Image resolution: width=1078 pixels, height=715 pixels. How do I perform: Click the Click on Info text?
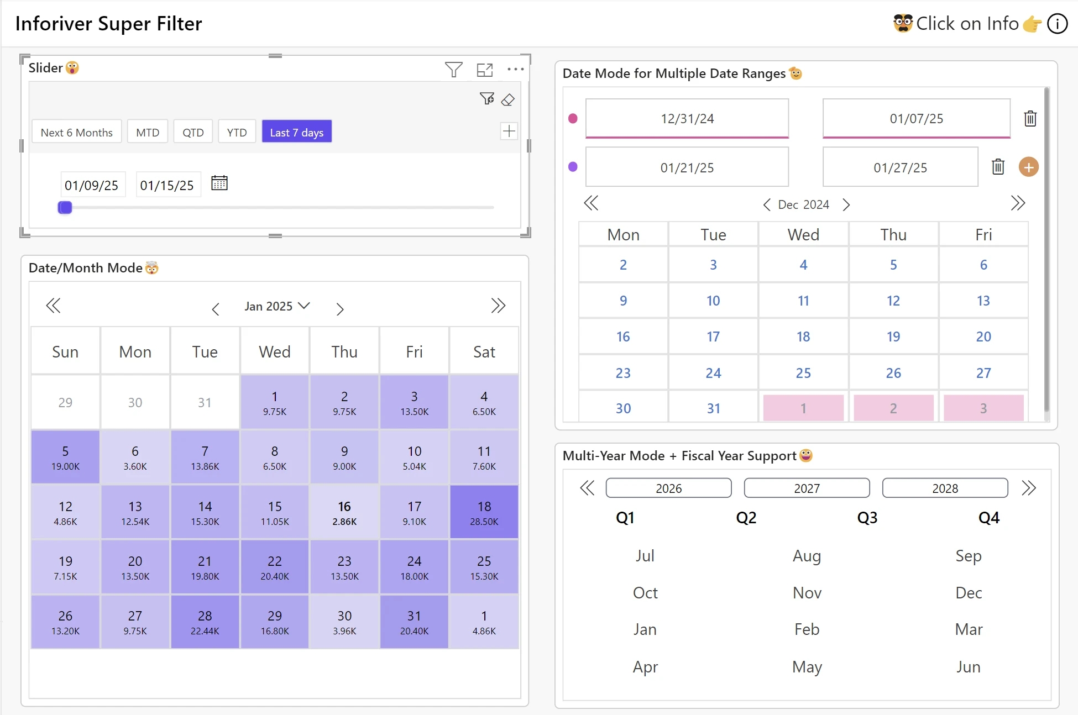click(967, 24)
